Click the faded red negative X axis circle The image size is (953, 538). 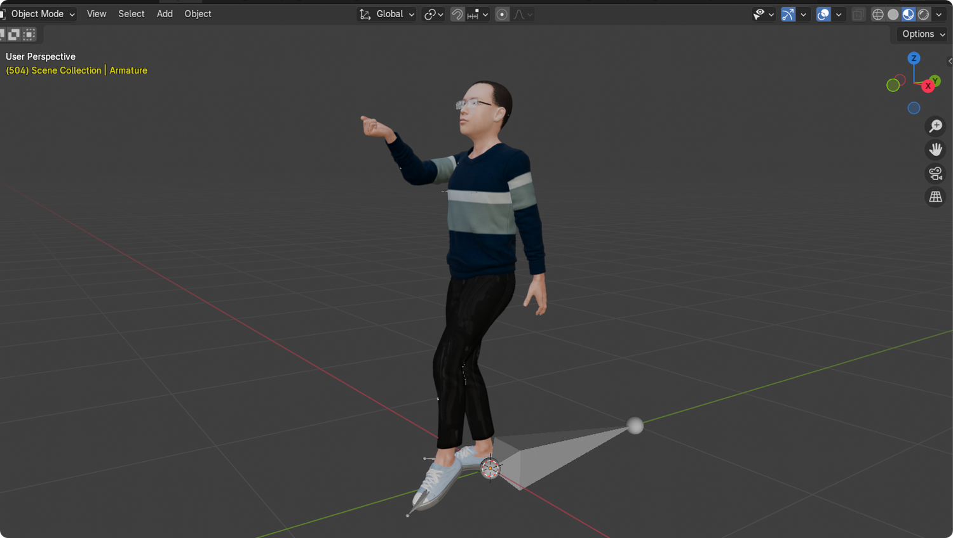(x=900, y=80)
